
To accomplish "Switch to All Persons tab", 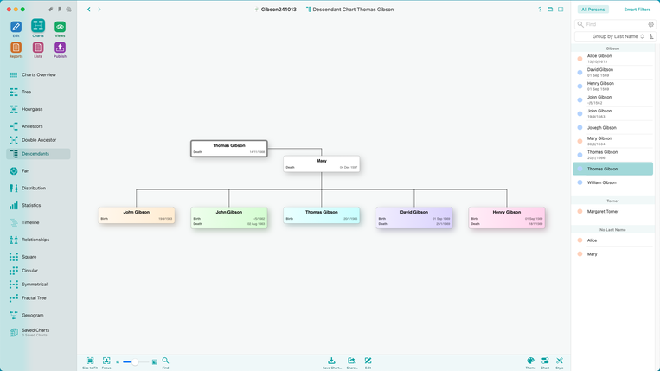I will 593,10.
